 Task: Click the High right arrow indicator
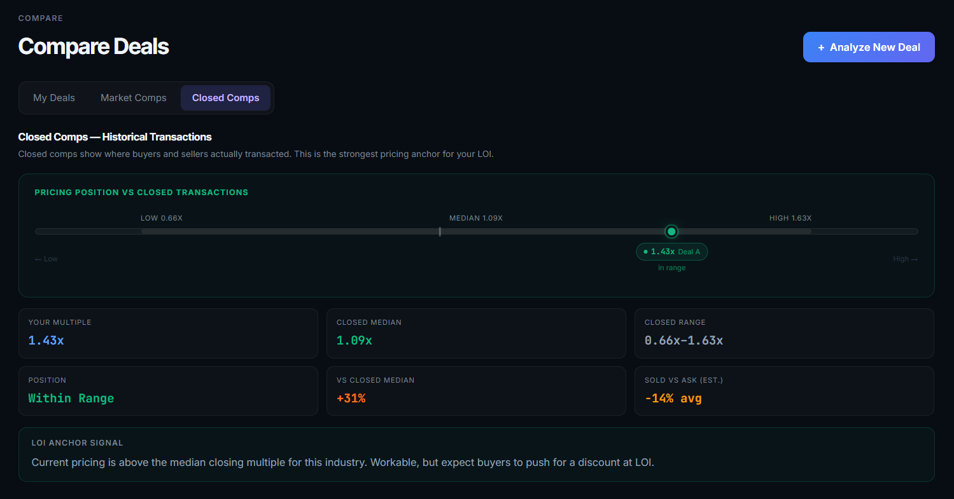coord(905,259)
